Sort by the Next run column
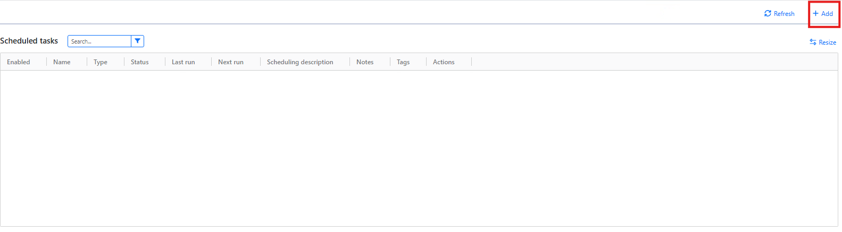 [231, 62]
